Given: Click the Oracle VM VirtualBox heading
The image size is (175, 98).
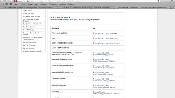Looking at the screenshot, I should (60, 17).
